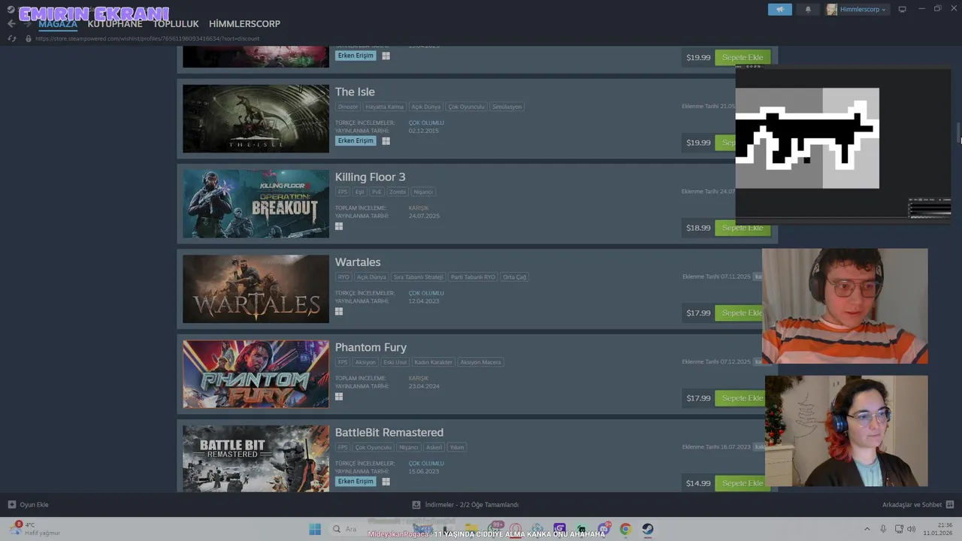
Task: Click the Steam icon in the taskbar
Action: tap(647, 529)
